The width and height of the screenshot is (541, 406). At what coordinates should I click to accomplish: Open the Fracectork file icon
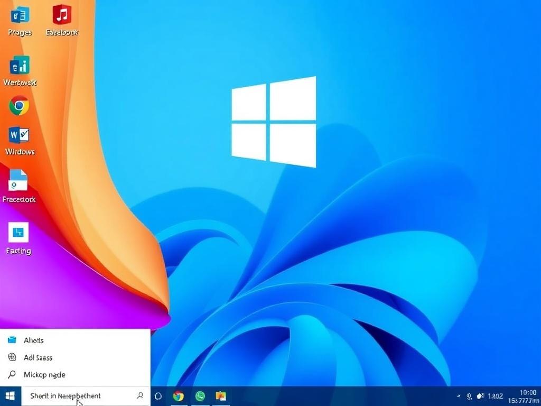click(x=18, y=181)
